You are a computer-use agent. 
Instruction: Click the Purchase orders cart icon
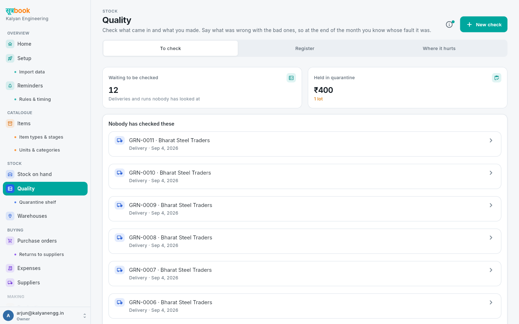tap(10, 241)
